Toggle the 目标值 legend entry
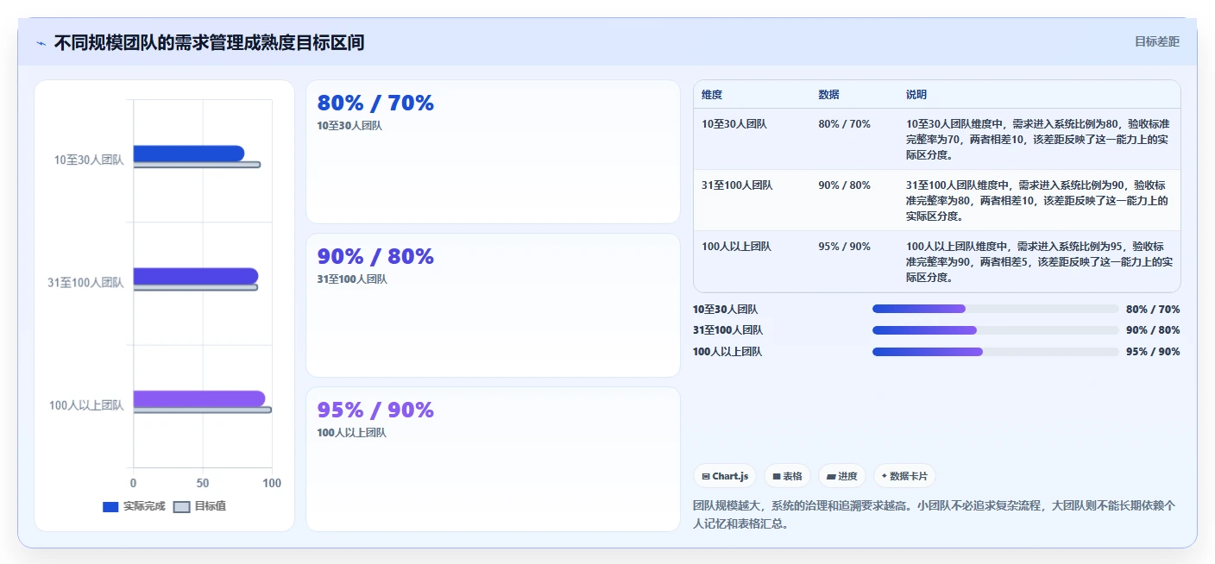This screenshot has height=564, width=1215. click(x=200, y=506)
